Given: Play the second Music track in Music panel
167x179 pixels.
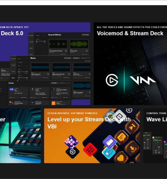Looking at the screenshot, I should pyautogui.click(x=69, y=74).
